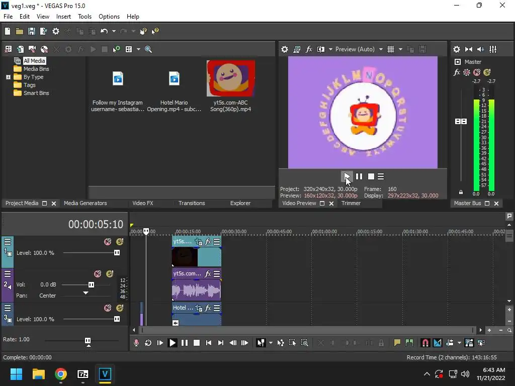
Task: Mute audio track 2
Action: coord(98,274)
